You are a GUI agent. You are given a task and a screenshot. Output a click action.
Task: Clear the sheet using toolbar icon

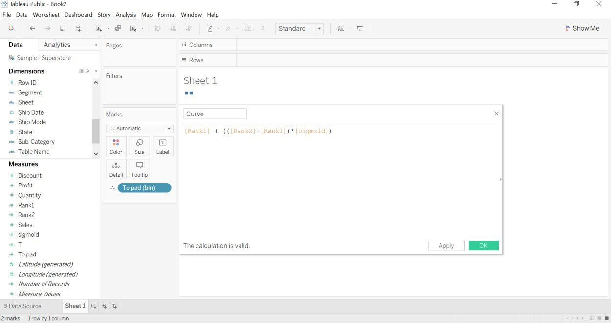pyautogui.click(x=133, y=29)
